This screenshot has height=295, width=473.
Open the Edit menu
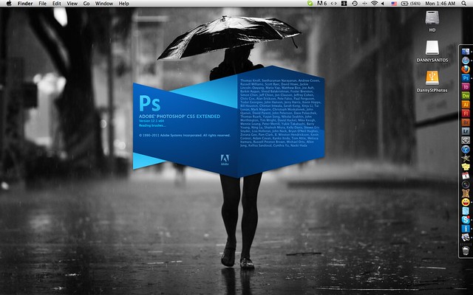pos(57,4)
